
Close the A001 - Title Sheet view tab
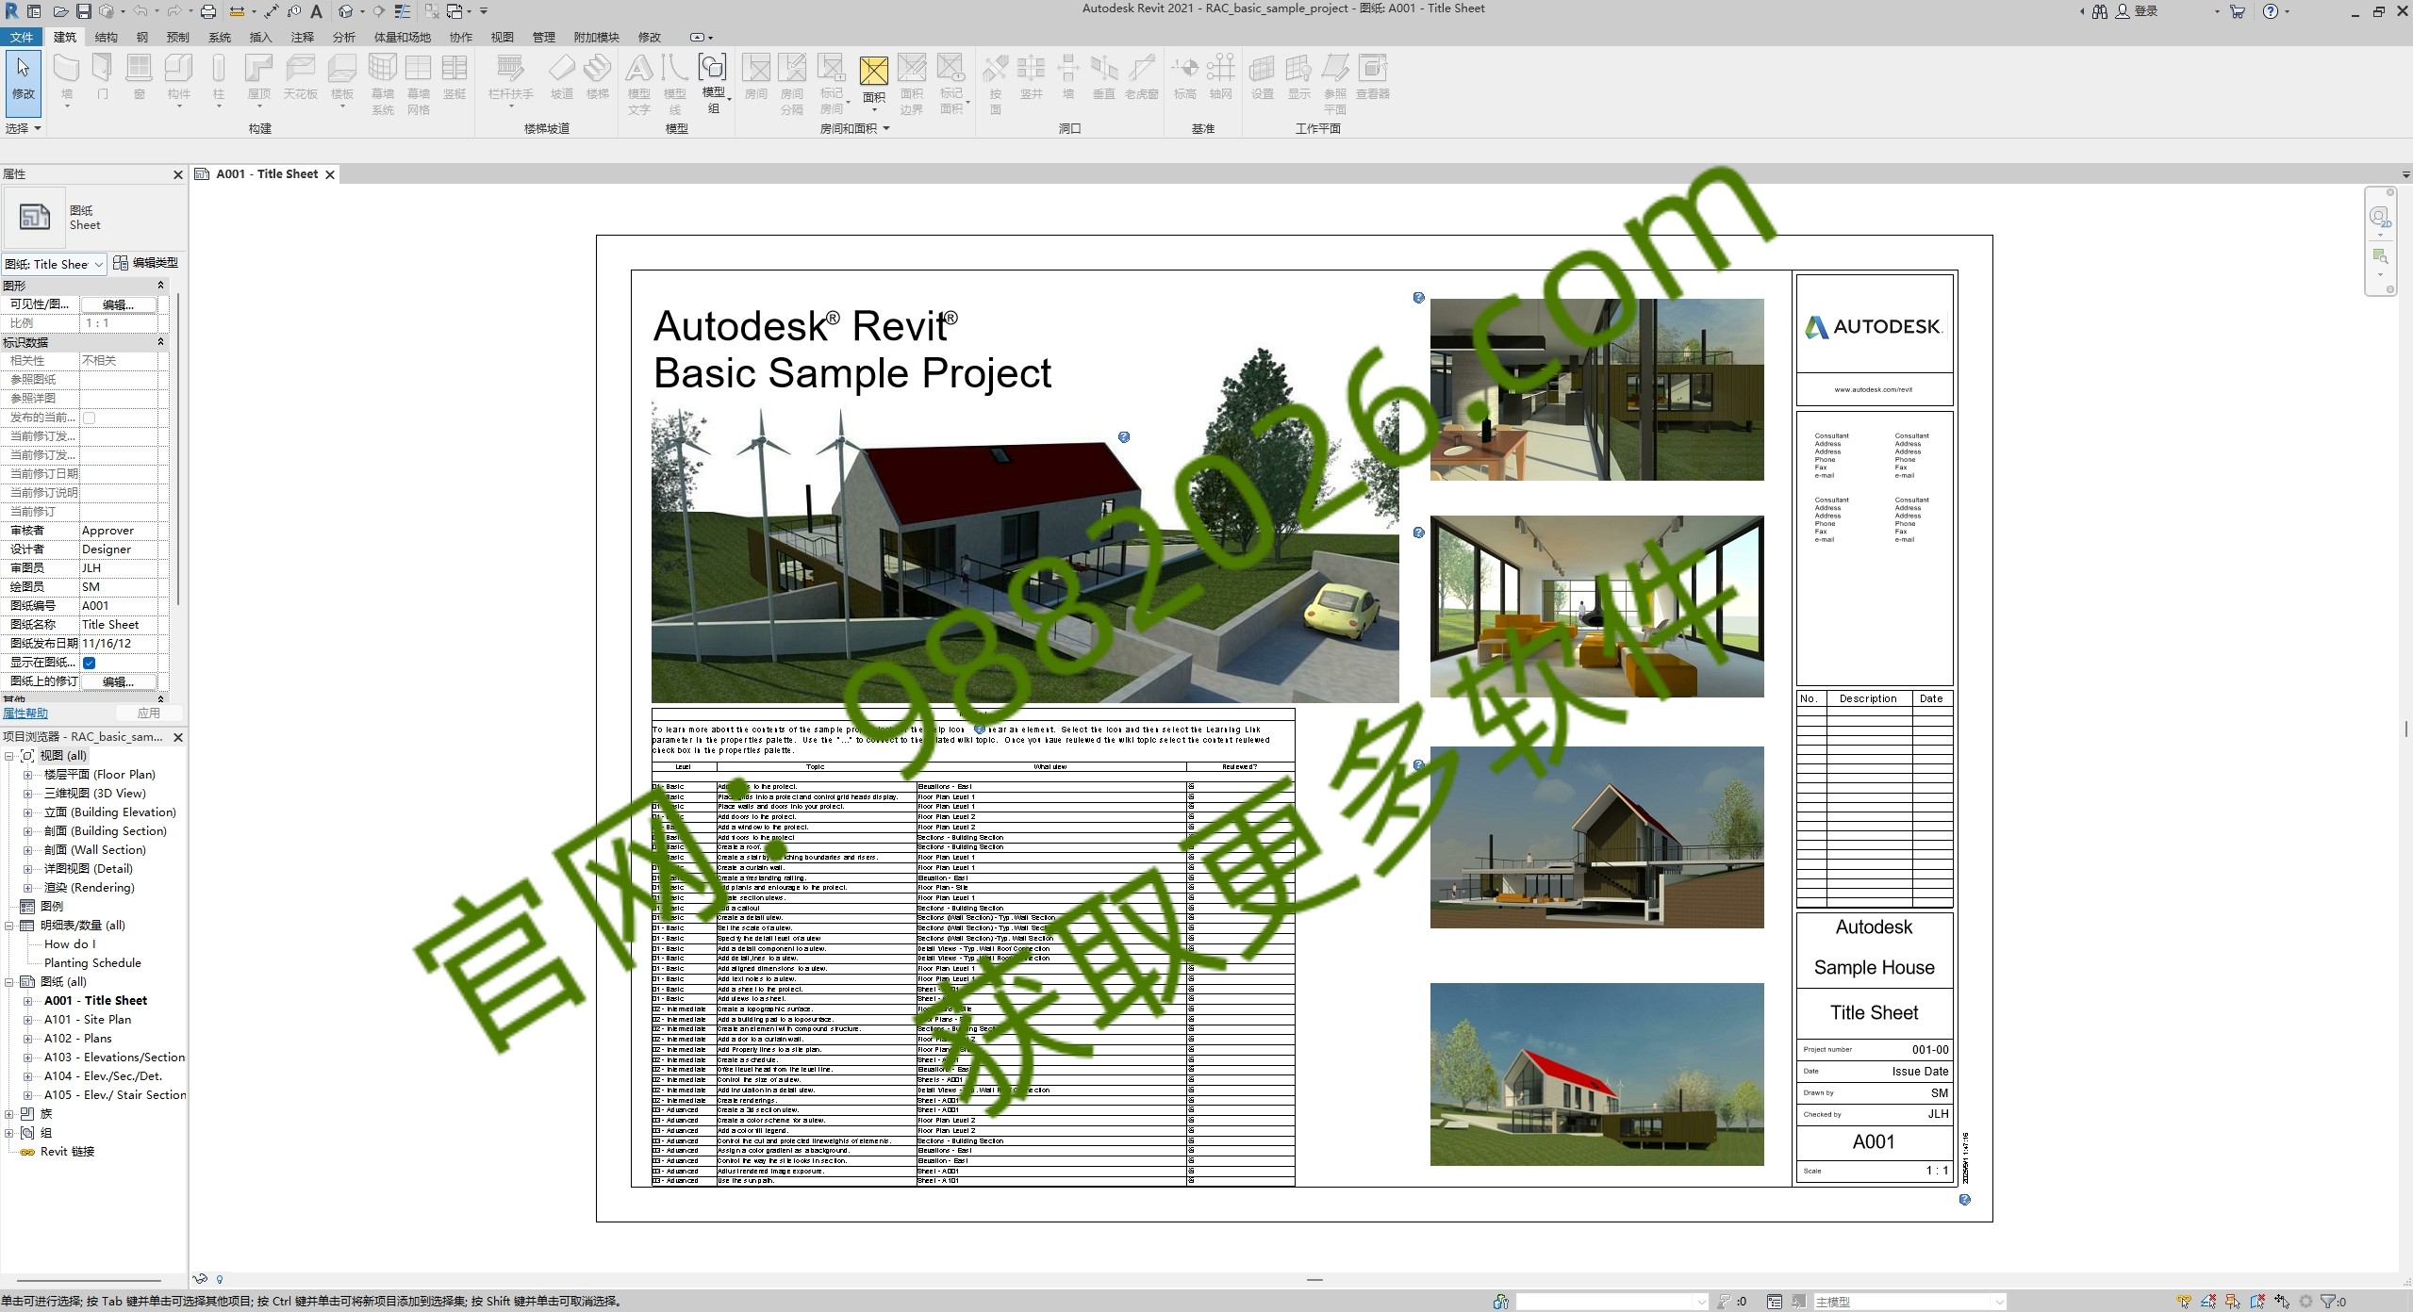(x=330, y=174)
